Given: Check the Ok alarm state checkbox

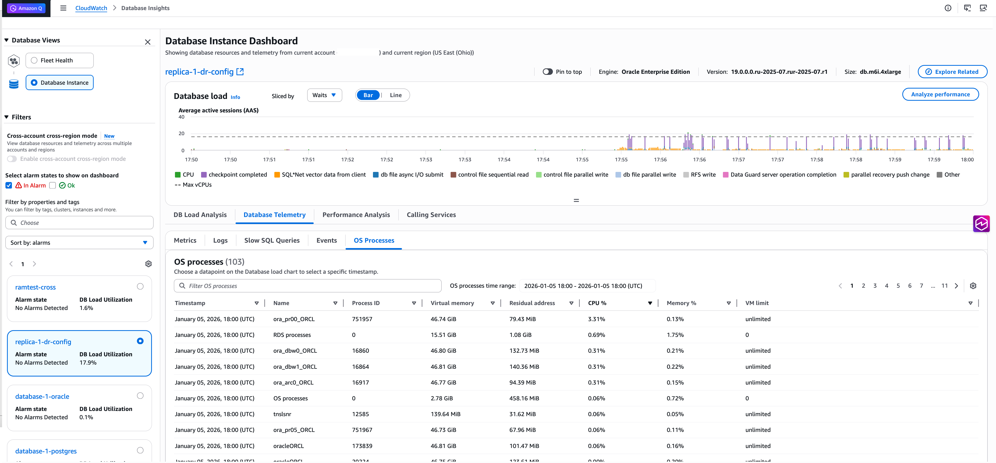Looking at the screenshot, I should click(53, 185).
